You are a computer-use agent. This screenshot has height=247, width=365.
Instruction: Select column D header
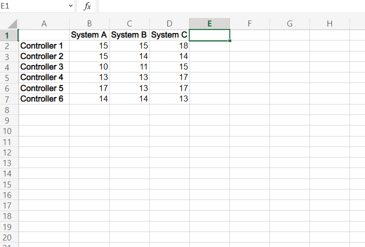tap(169, 23)
